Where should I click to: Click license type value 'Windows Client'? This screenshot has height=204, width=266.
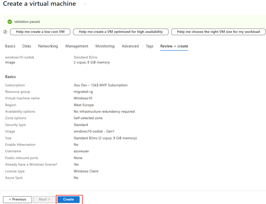tap(86, 171)
